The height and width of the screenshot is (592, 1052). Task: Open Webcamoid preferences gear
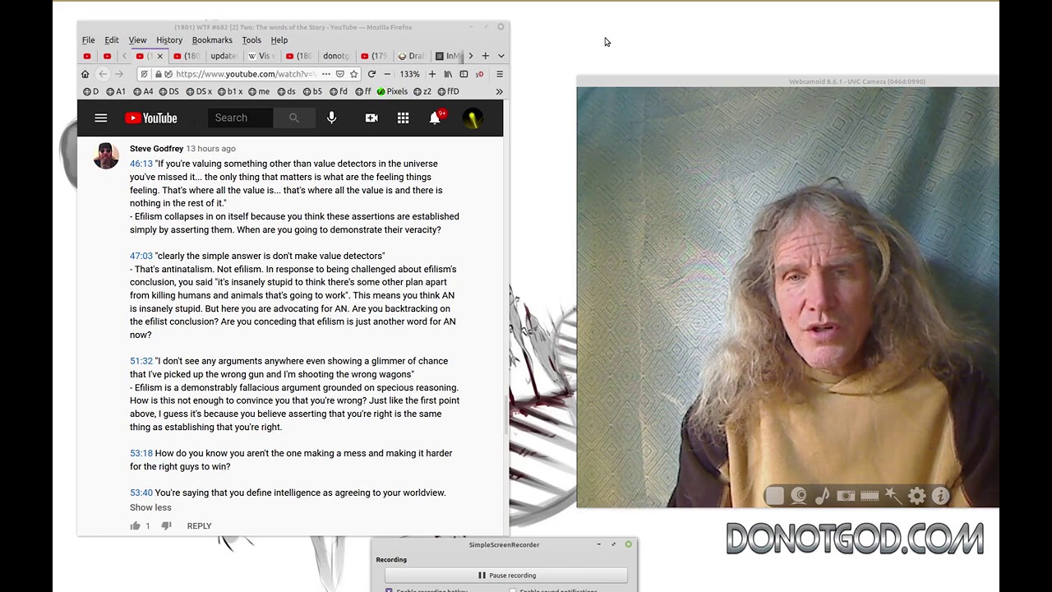tap(916, 496)
